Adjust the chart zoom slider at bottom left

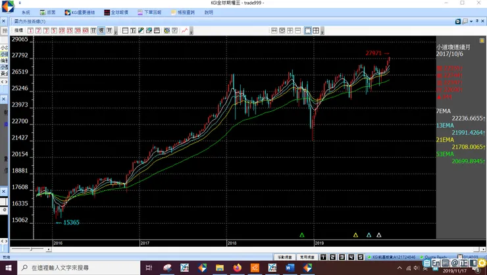pyautogui.click(x=31, y=249)
